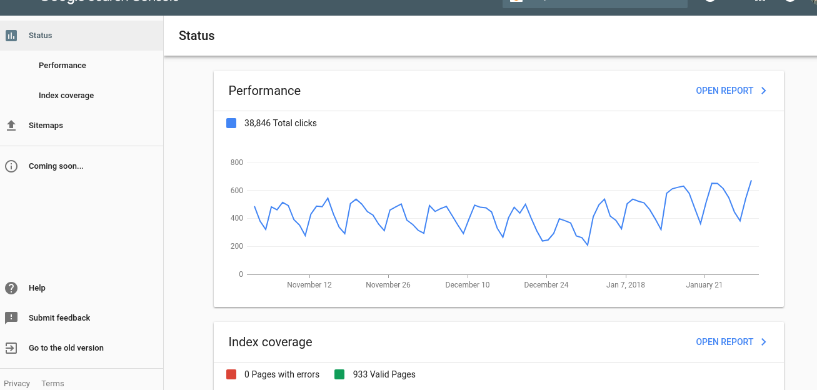Click the red Pages with errors swatch
The height and width of the screenshot is (390, 817).
click(x=231, y=374)
